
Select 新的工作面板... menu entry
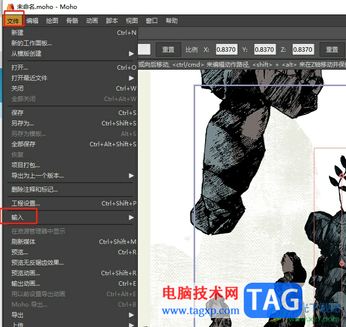coord(71,43)
